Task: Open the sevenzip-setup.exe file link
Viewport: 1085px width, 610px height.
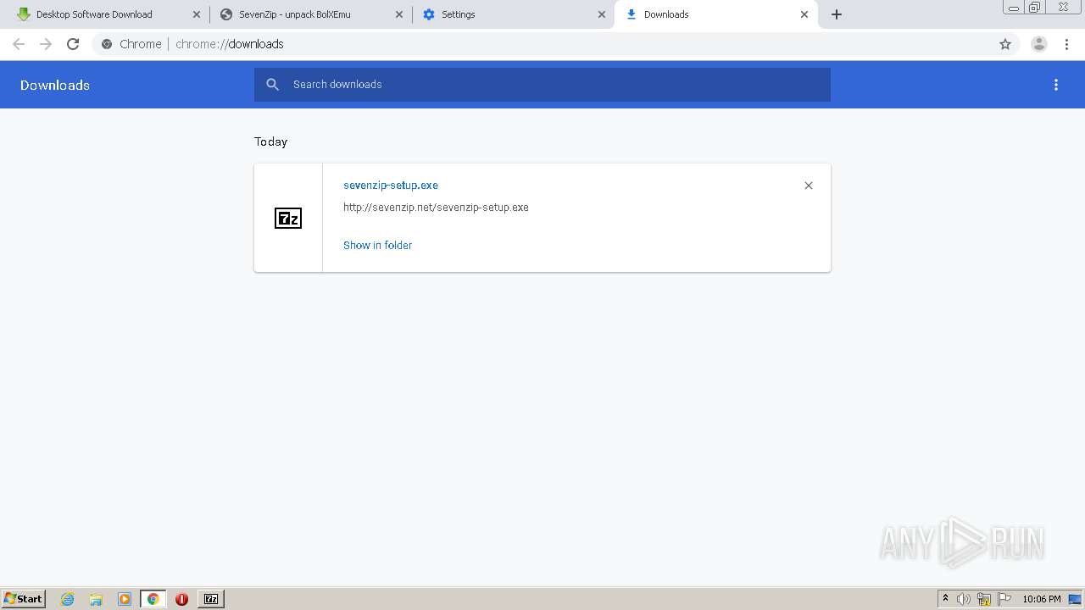Action: pyautogui.click(x=391, y=186)
